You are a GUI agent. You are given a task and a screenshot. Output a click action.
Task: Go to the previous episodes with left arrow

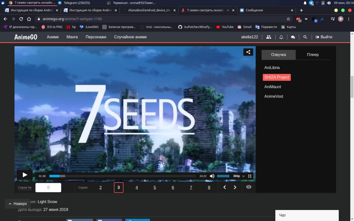(225, 187)
